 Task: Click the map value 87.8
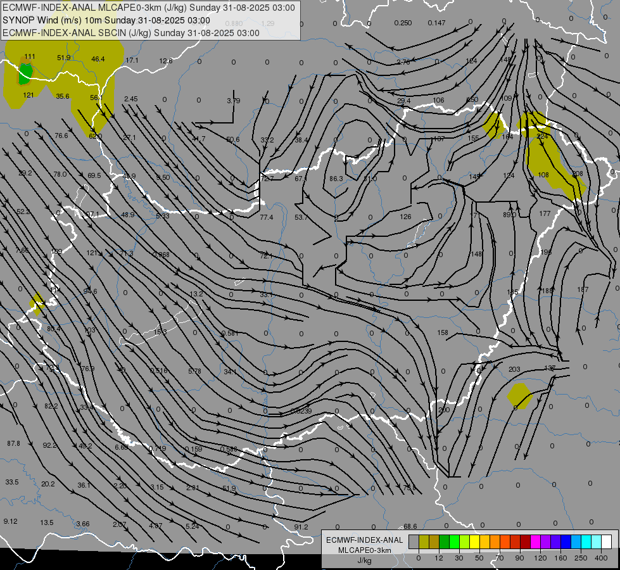[13, 443]
